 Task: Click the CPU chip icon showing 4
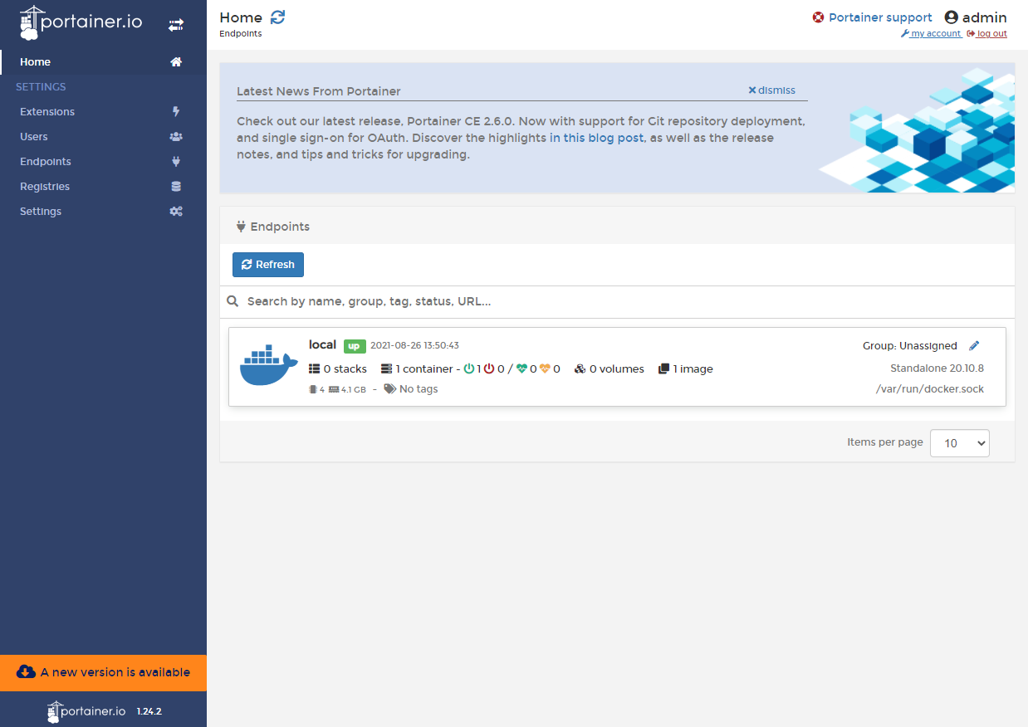click(x=312, y=389)
